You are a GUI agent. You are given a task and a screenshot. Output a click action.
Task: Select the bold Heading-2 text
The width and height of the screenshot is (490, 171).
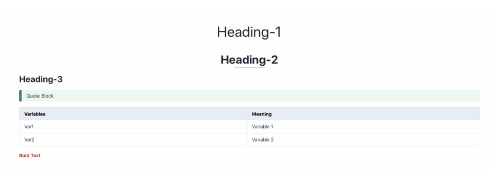click(x=249, y=59)
